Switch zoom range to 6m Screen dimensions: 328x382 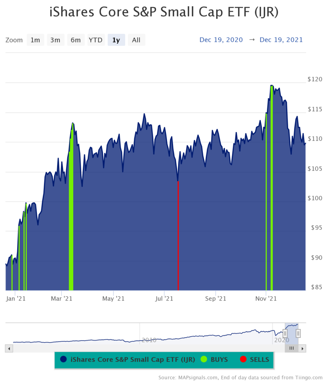point(75,40)
